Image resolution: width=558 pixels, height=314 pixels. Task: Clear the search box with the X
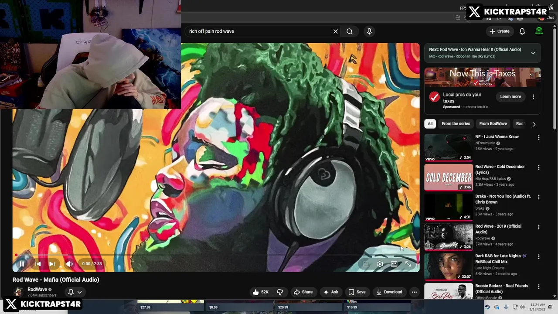pos(336,31)
